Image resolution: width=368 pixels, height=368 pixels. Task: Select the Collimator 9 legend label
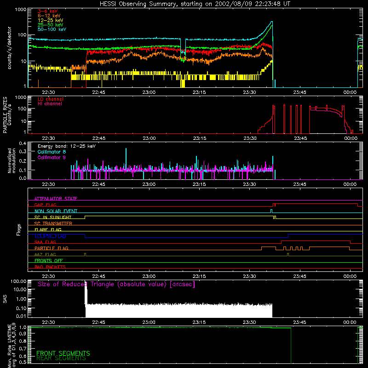pyautogui.click(x=52, y=157)
